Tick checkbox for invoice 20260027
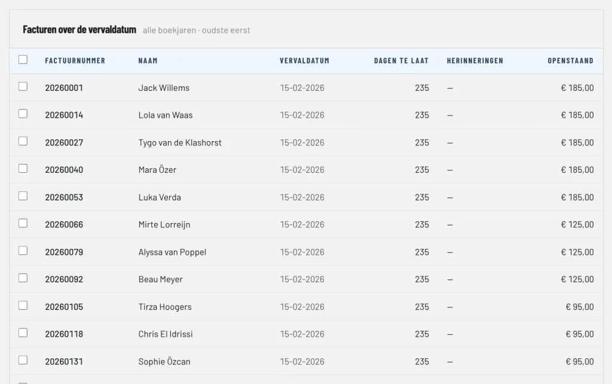Viewport: 612px width, 384px height. click(x=23, y=141)
